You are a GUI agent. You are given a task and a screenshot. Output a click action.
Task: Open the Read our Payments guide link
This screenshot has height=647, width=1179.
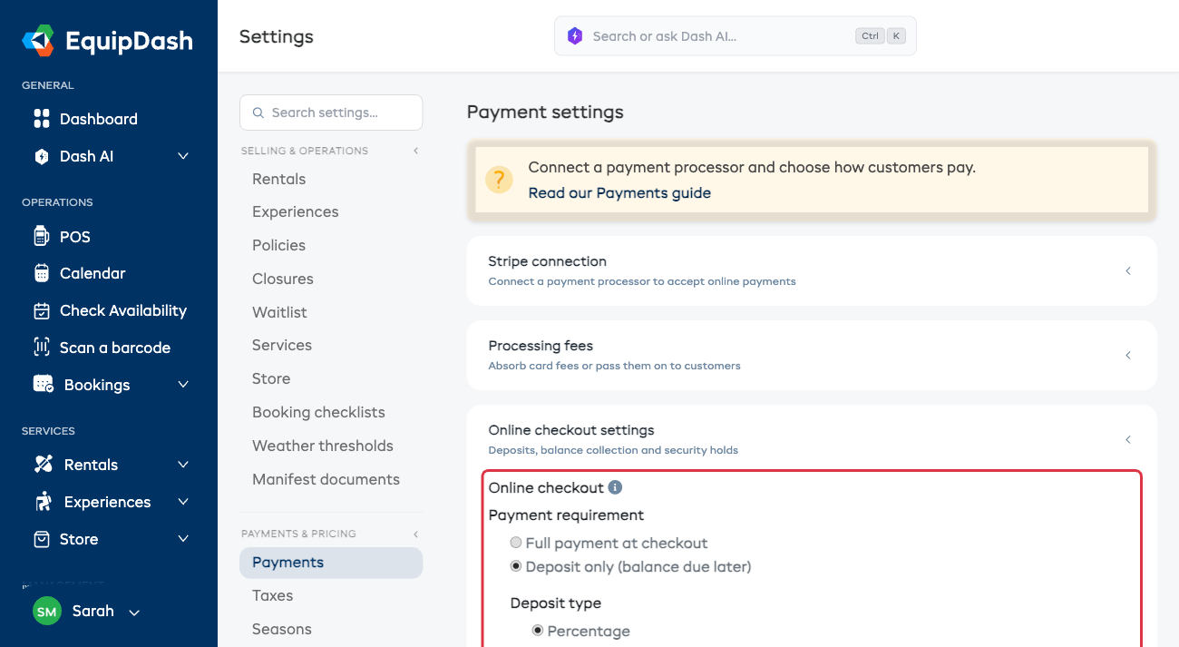pos(619,192)
